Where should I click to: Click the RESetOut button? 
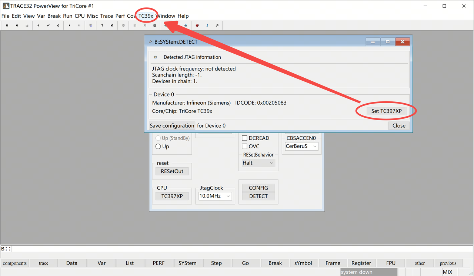[x=172, y=171]
